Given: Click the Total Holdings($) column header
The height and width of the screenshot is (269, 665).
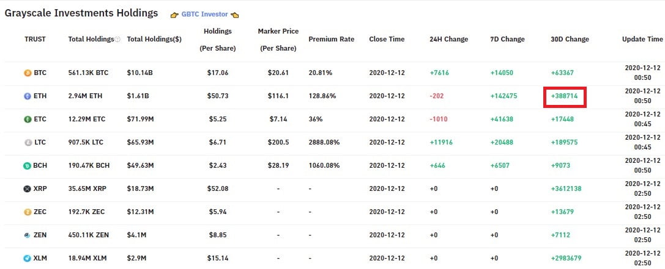Looking at the screenshot, I should coord(154,39).
